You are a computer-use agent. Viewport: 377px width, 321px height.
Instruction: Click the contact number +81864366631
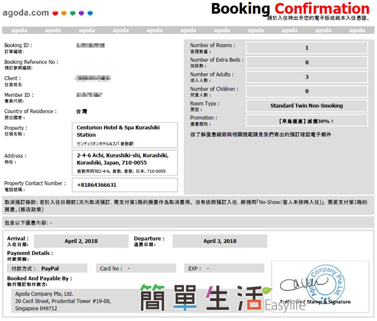coord(97,185)
